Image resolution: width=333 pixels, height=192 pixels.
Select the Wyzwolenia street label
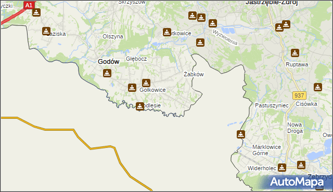point(225,37)
